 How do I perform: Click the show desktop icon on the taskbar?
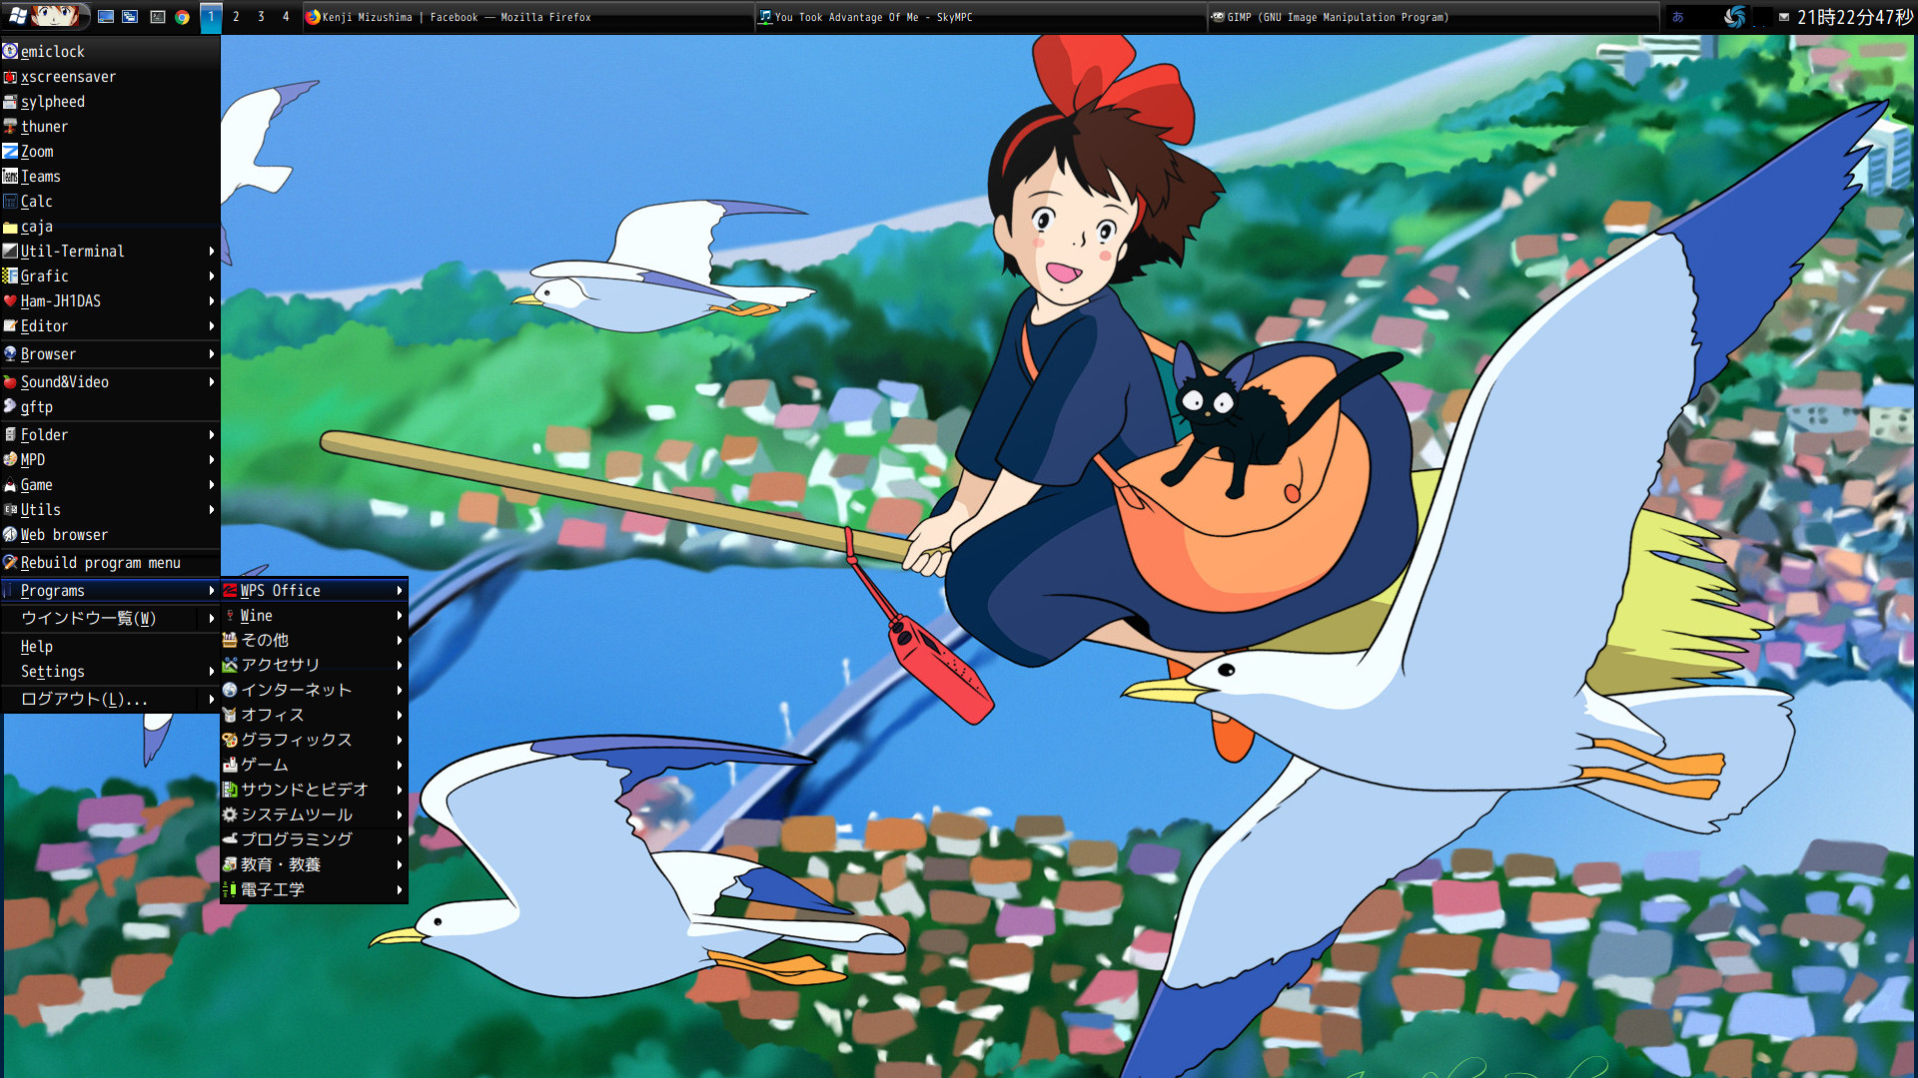tap(105, 17)
